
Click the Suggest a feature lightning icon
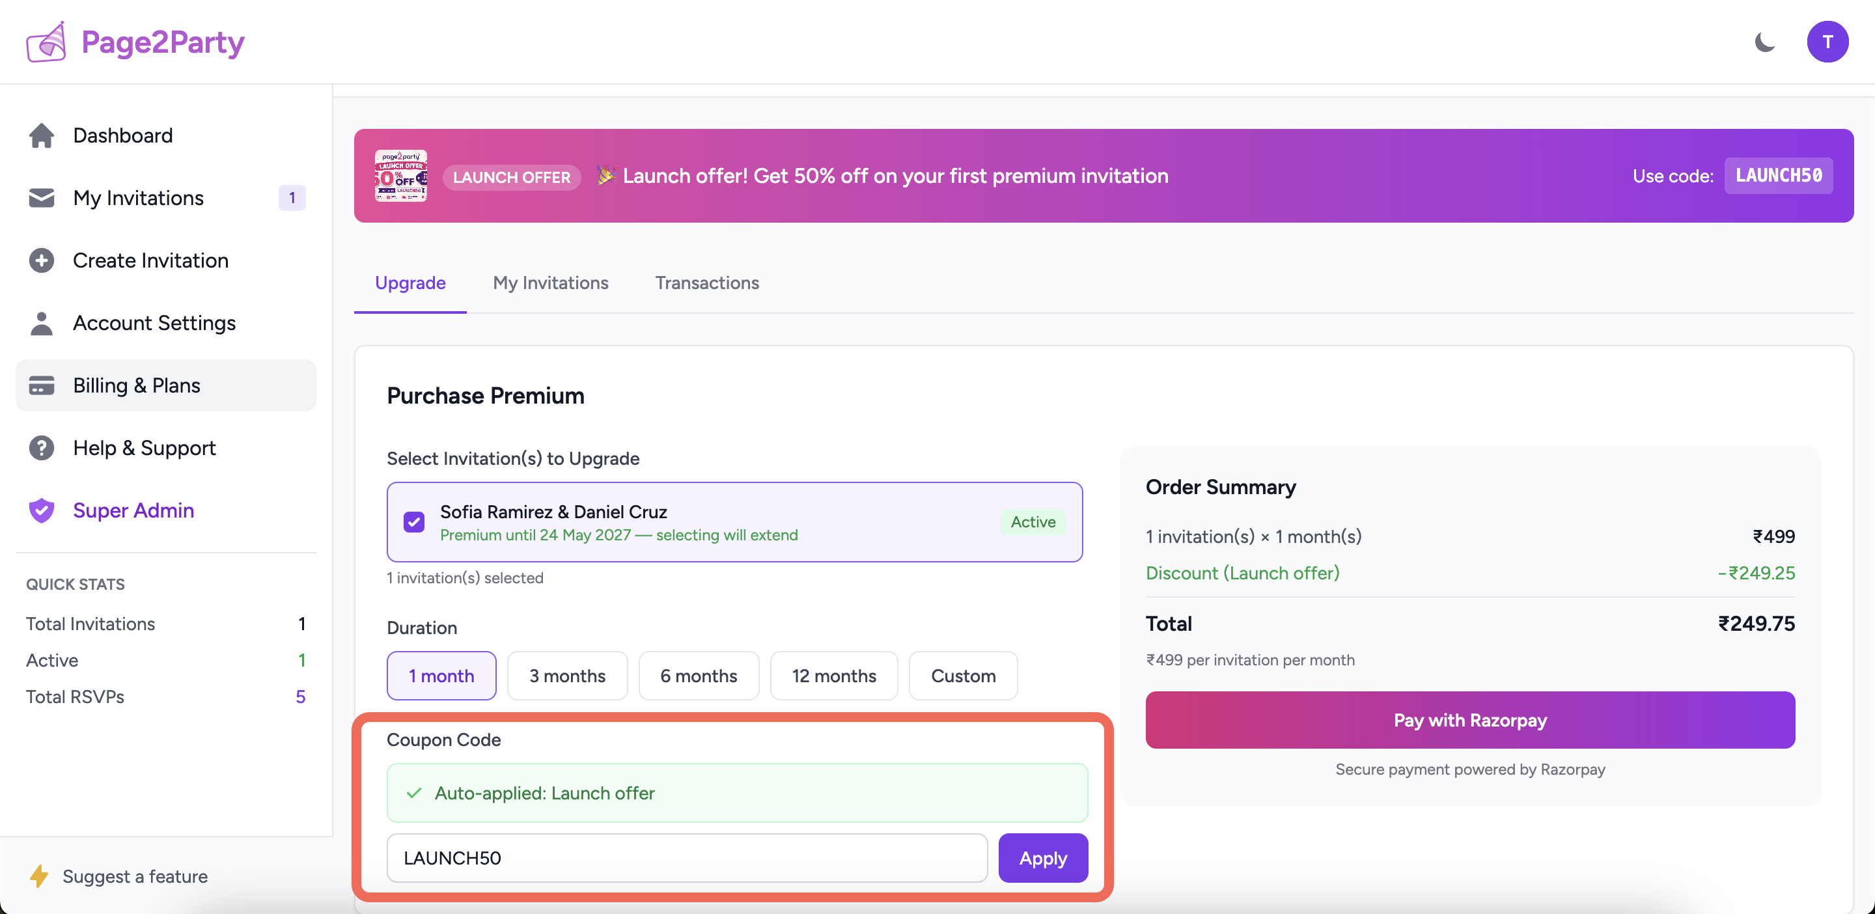click(x=39, y=876)
